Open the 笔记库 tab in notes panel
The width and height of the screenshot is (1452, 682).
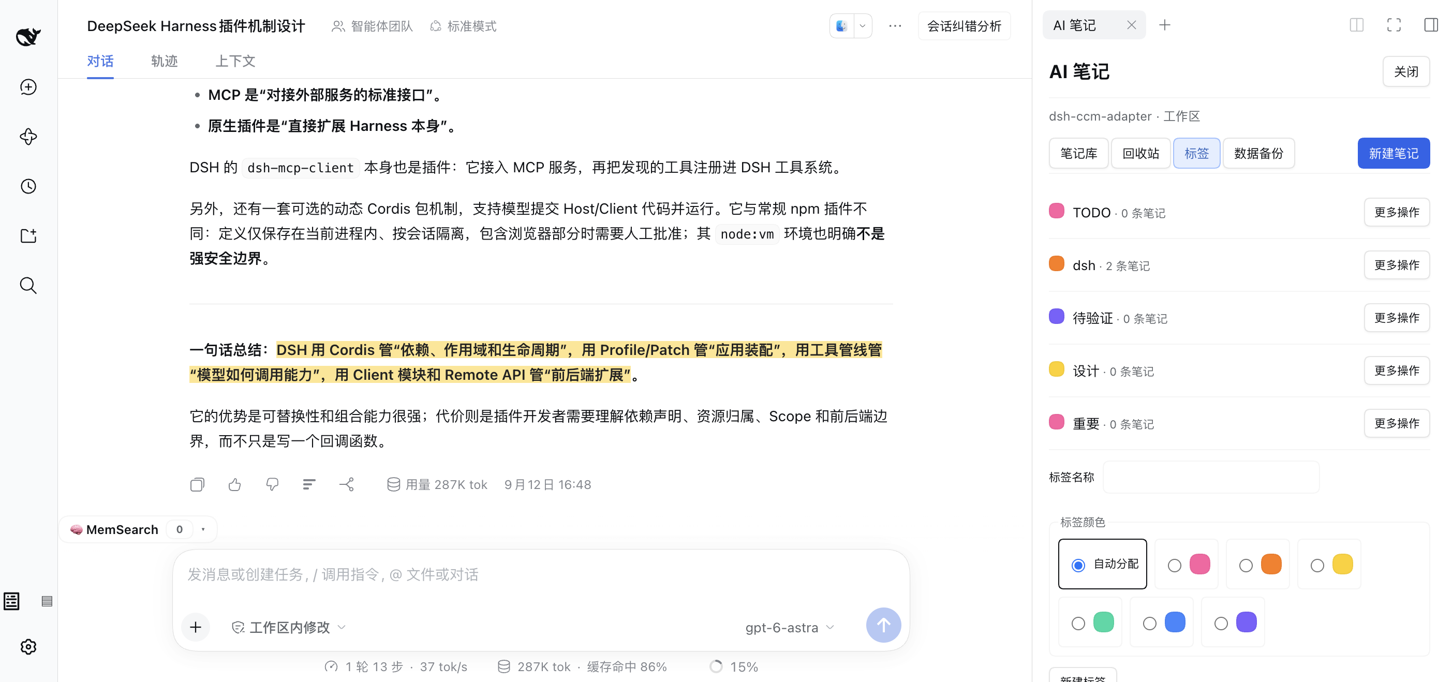pyautogui.click(x=1078, y=153)
